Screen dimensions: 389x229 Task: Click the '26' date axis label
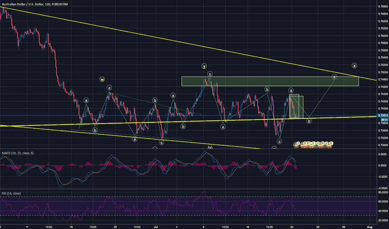click(318, 227)
